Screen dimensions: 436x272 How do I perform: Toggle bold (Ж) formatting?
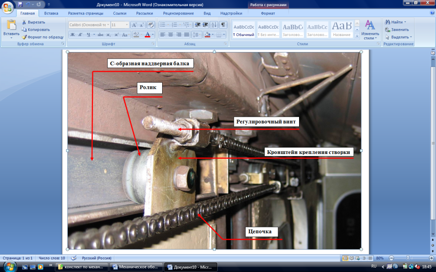[x=73, y=35]
